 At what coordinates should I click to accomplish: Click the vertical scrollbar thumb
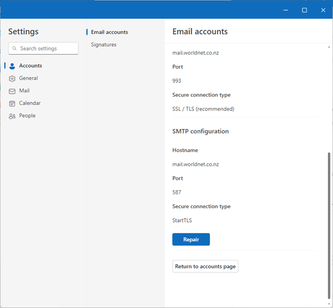pos(329,225)
